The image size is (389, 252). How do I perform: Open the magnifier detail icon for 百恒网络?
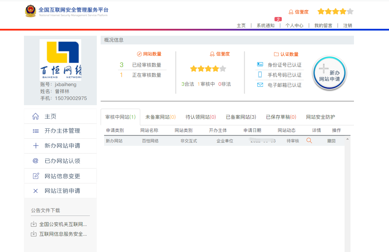tap(309, 140)
